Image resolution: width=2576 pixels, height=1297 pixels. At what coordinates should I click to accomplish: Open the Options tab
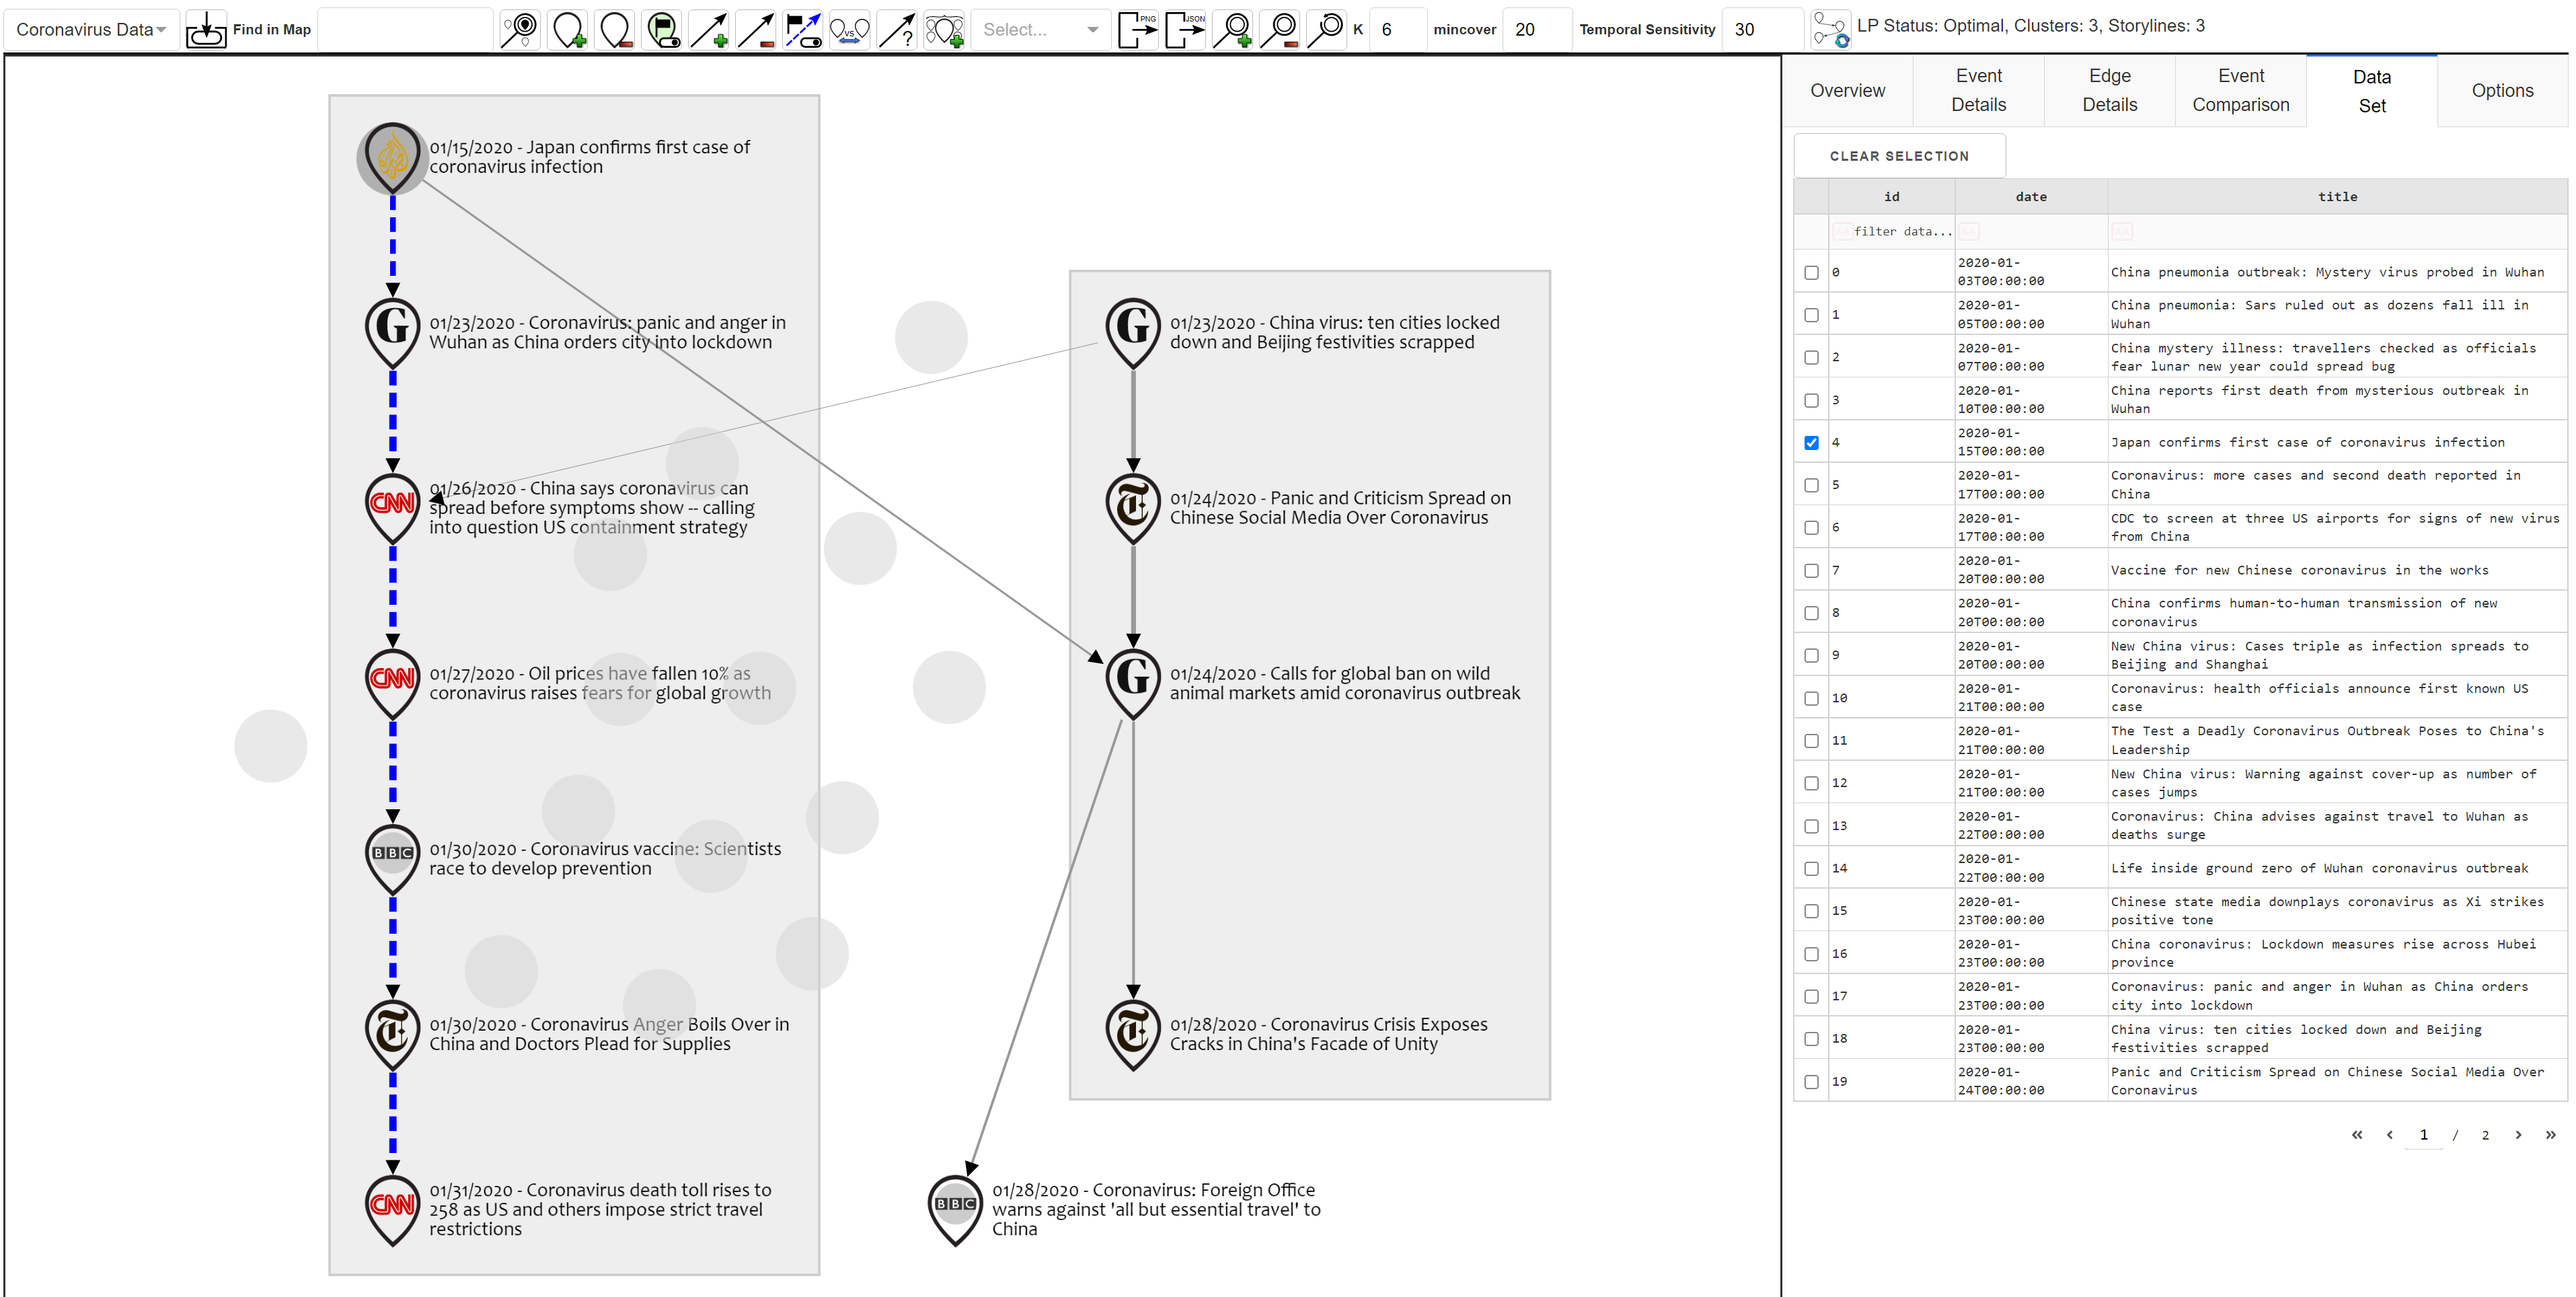click(2502, 90)
